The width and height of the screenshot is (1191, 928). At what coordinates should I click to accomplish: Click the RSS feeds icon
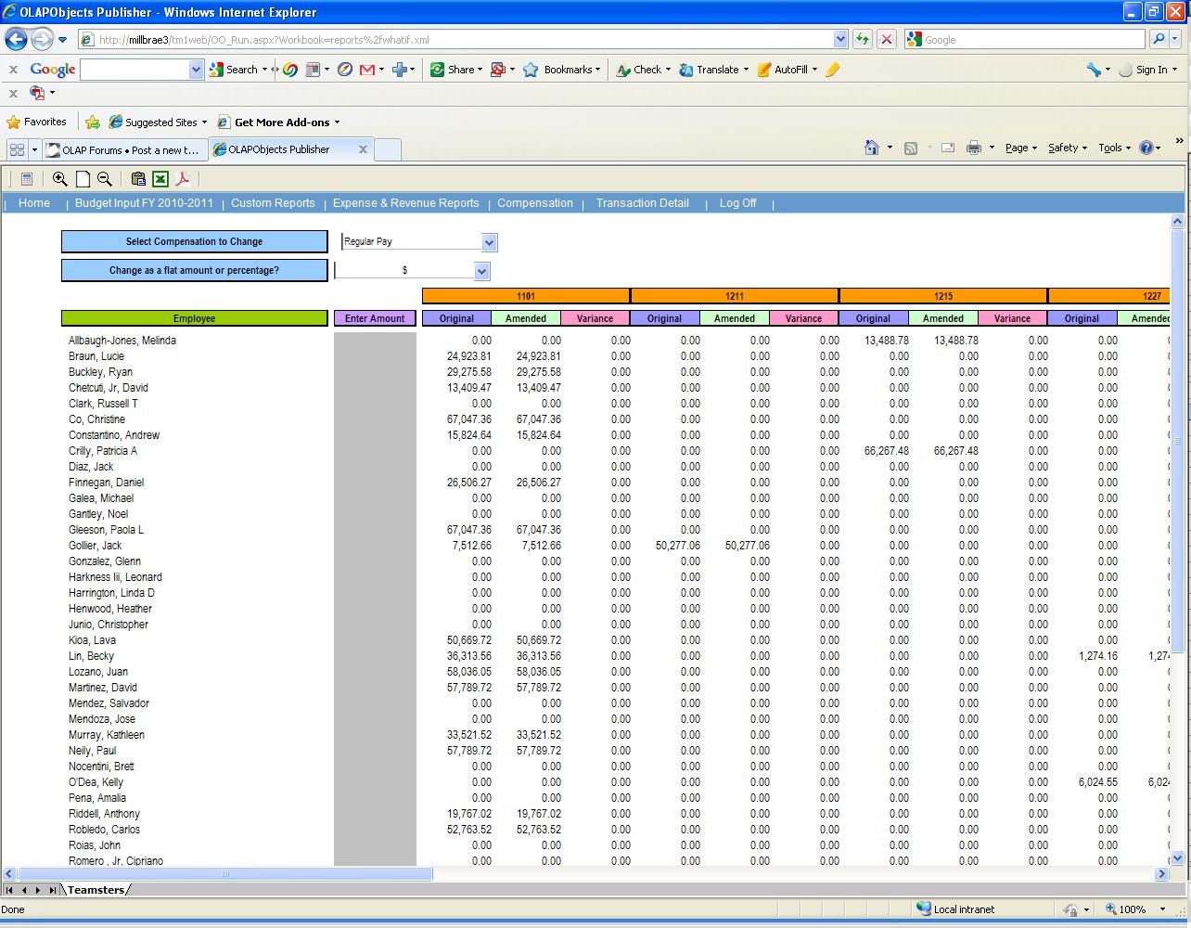(911, 148)
